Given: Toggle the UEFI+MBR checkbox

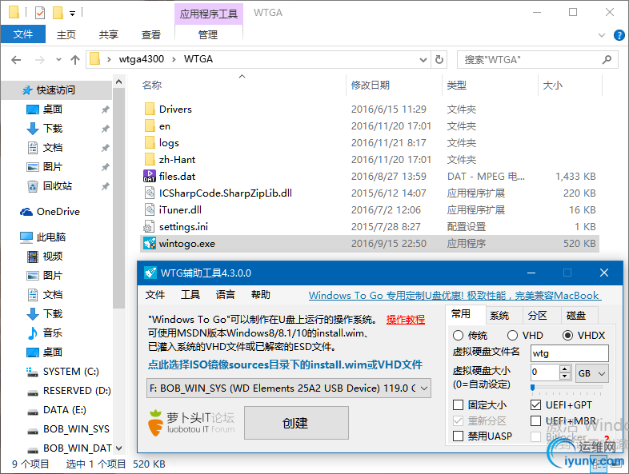Looking at the screenshot, I should [535, 420].
